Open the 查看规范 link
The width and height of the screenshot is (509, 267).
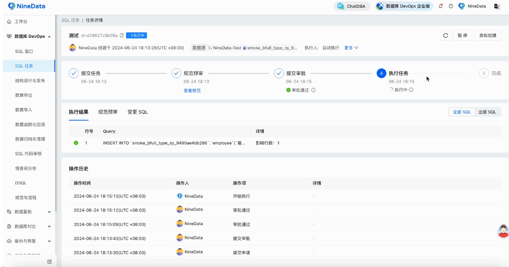pyautogui.click(x=192, y=91)
